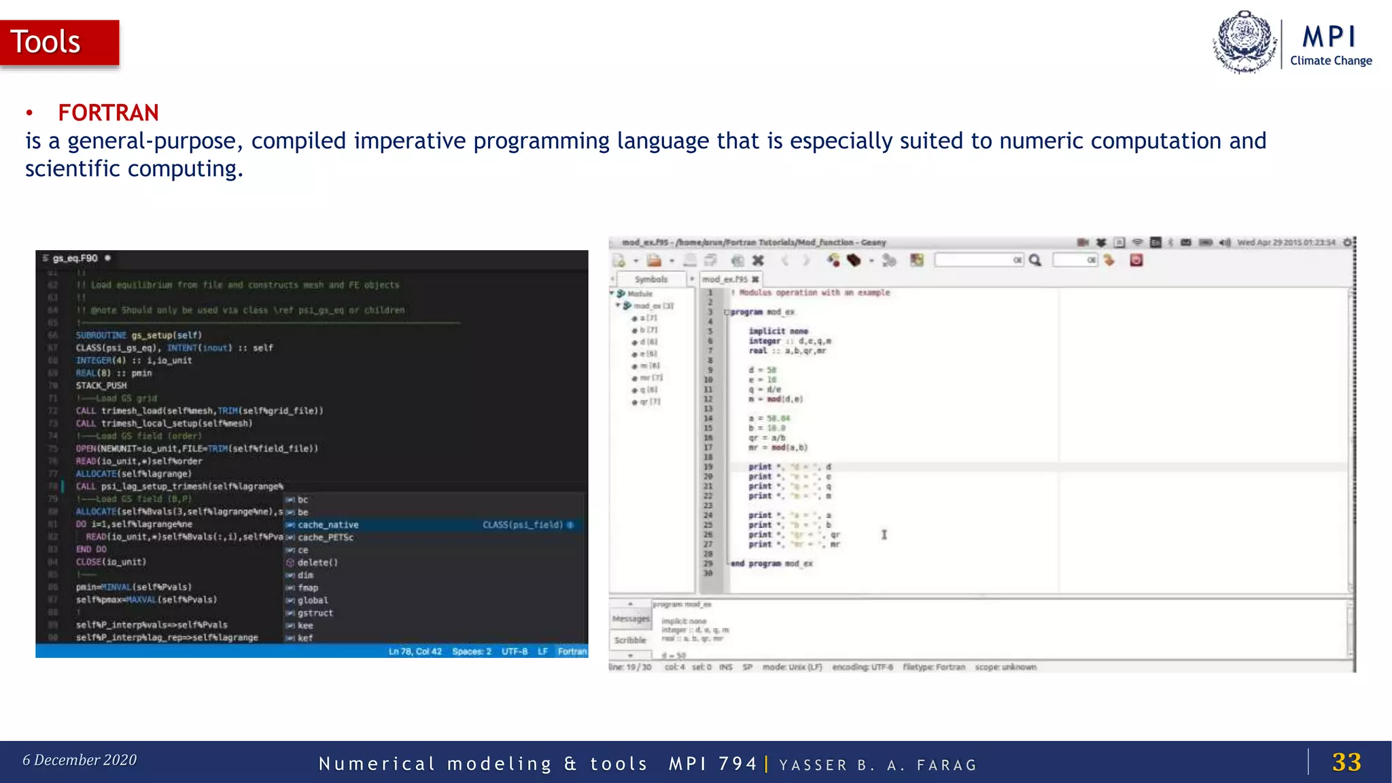Select the Symbols sidebar tab in Geany
This screenshot has height=783, width=1392.
651,279
